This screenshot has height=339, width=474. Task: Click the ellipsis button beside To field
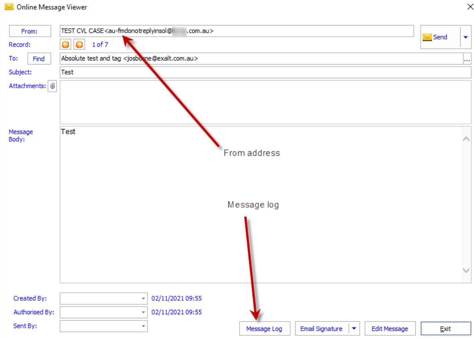coord(467,59)
